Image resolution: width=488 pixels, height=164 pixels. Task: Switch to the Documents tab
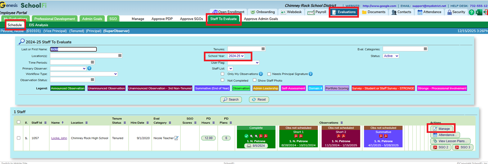click(x=374, y=12)
